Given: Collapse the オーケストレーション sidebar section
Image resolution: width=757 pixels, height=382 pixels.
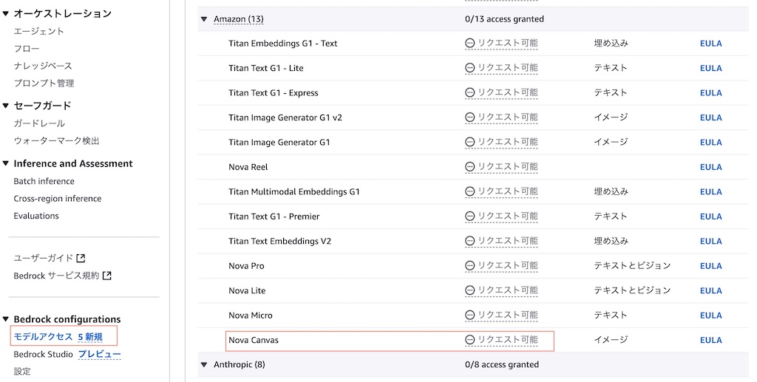Looking at the screenshot, I should (6, 13).
